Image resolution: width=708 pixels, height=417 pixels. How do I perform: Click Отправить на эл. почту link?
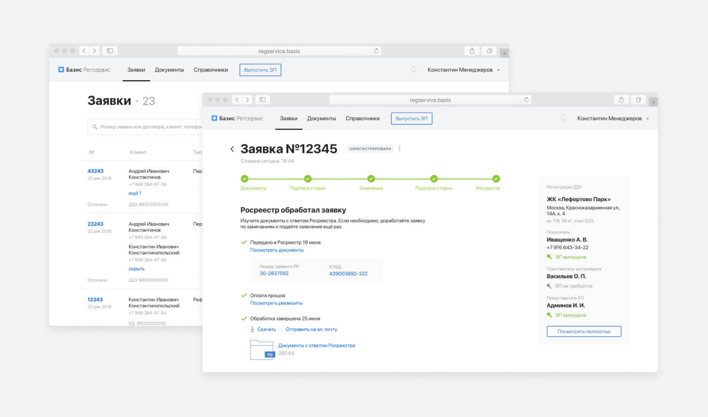pyautogui.click(x=311, y=330)
